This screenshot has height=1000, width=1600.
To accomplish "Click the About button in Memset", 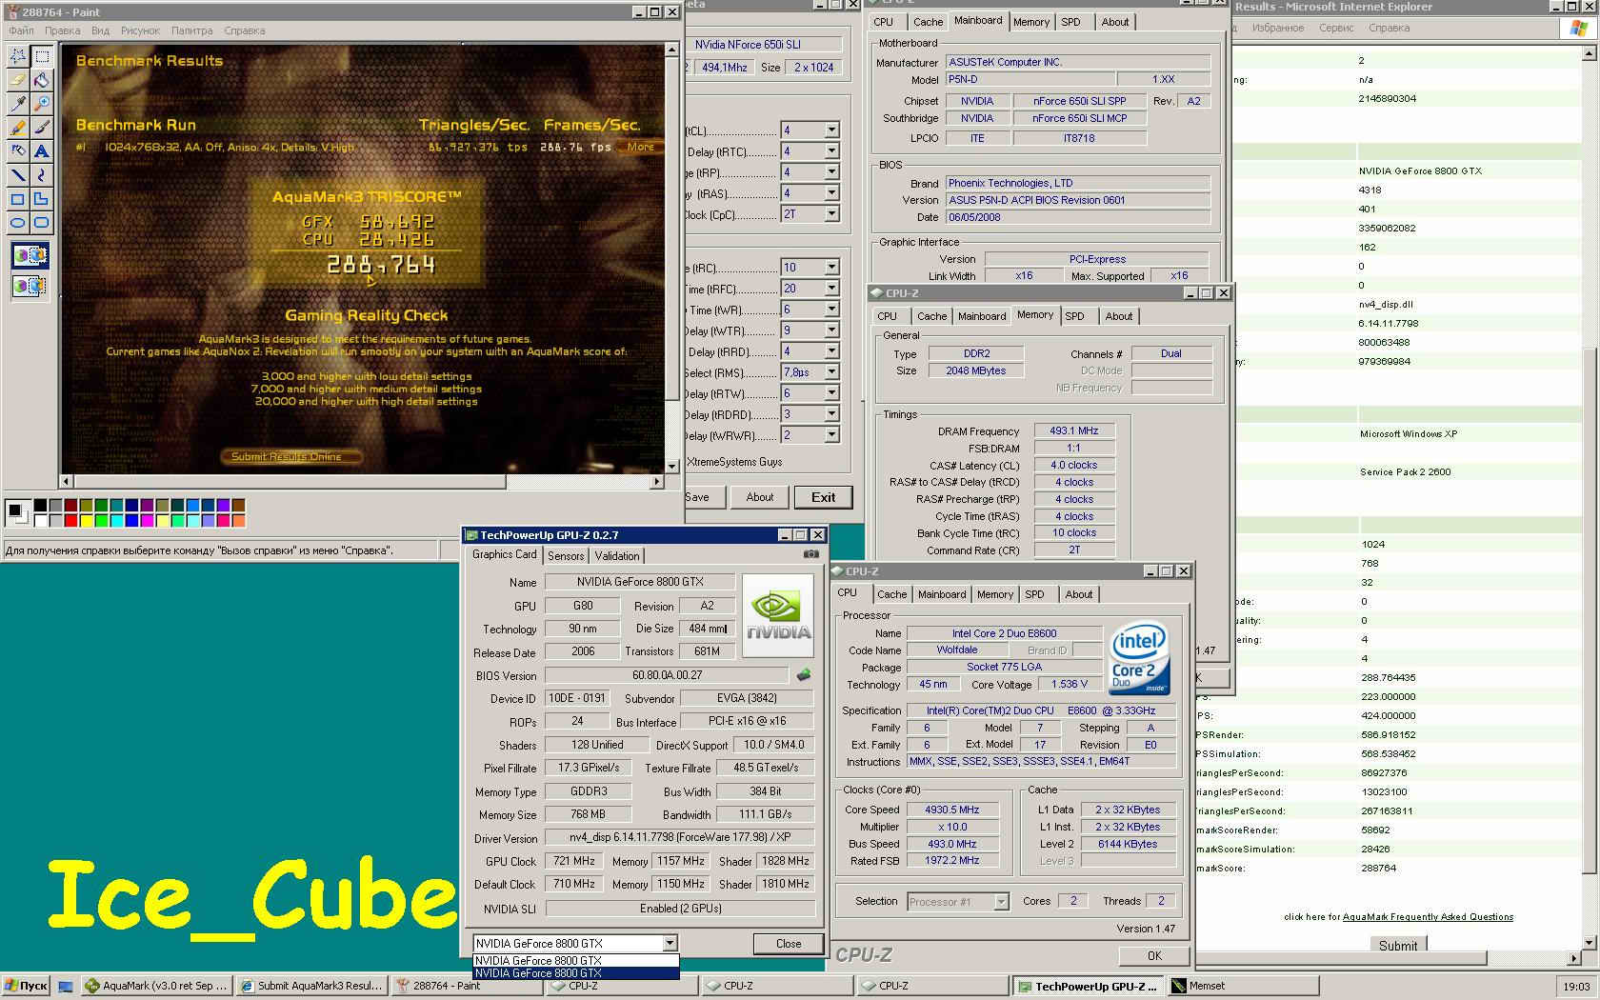I will point(760,497).
